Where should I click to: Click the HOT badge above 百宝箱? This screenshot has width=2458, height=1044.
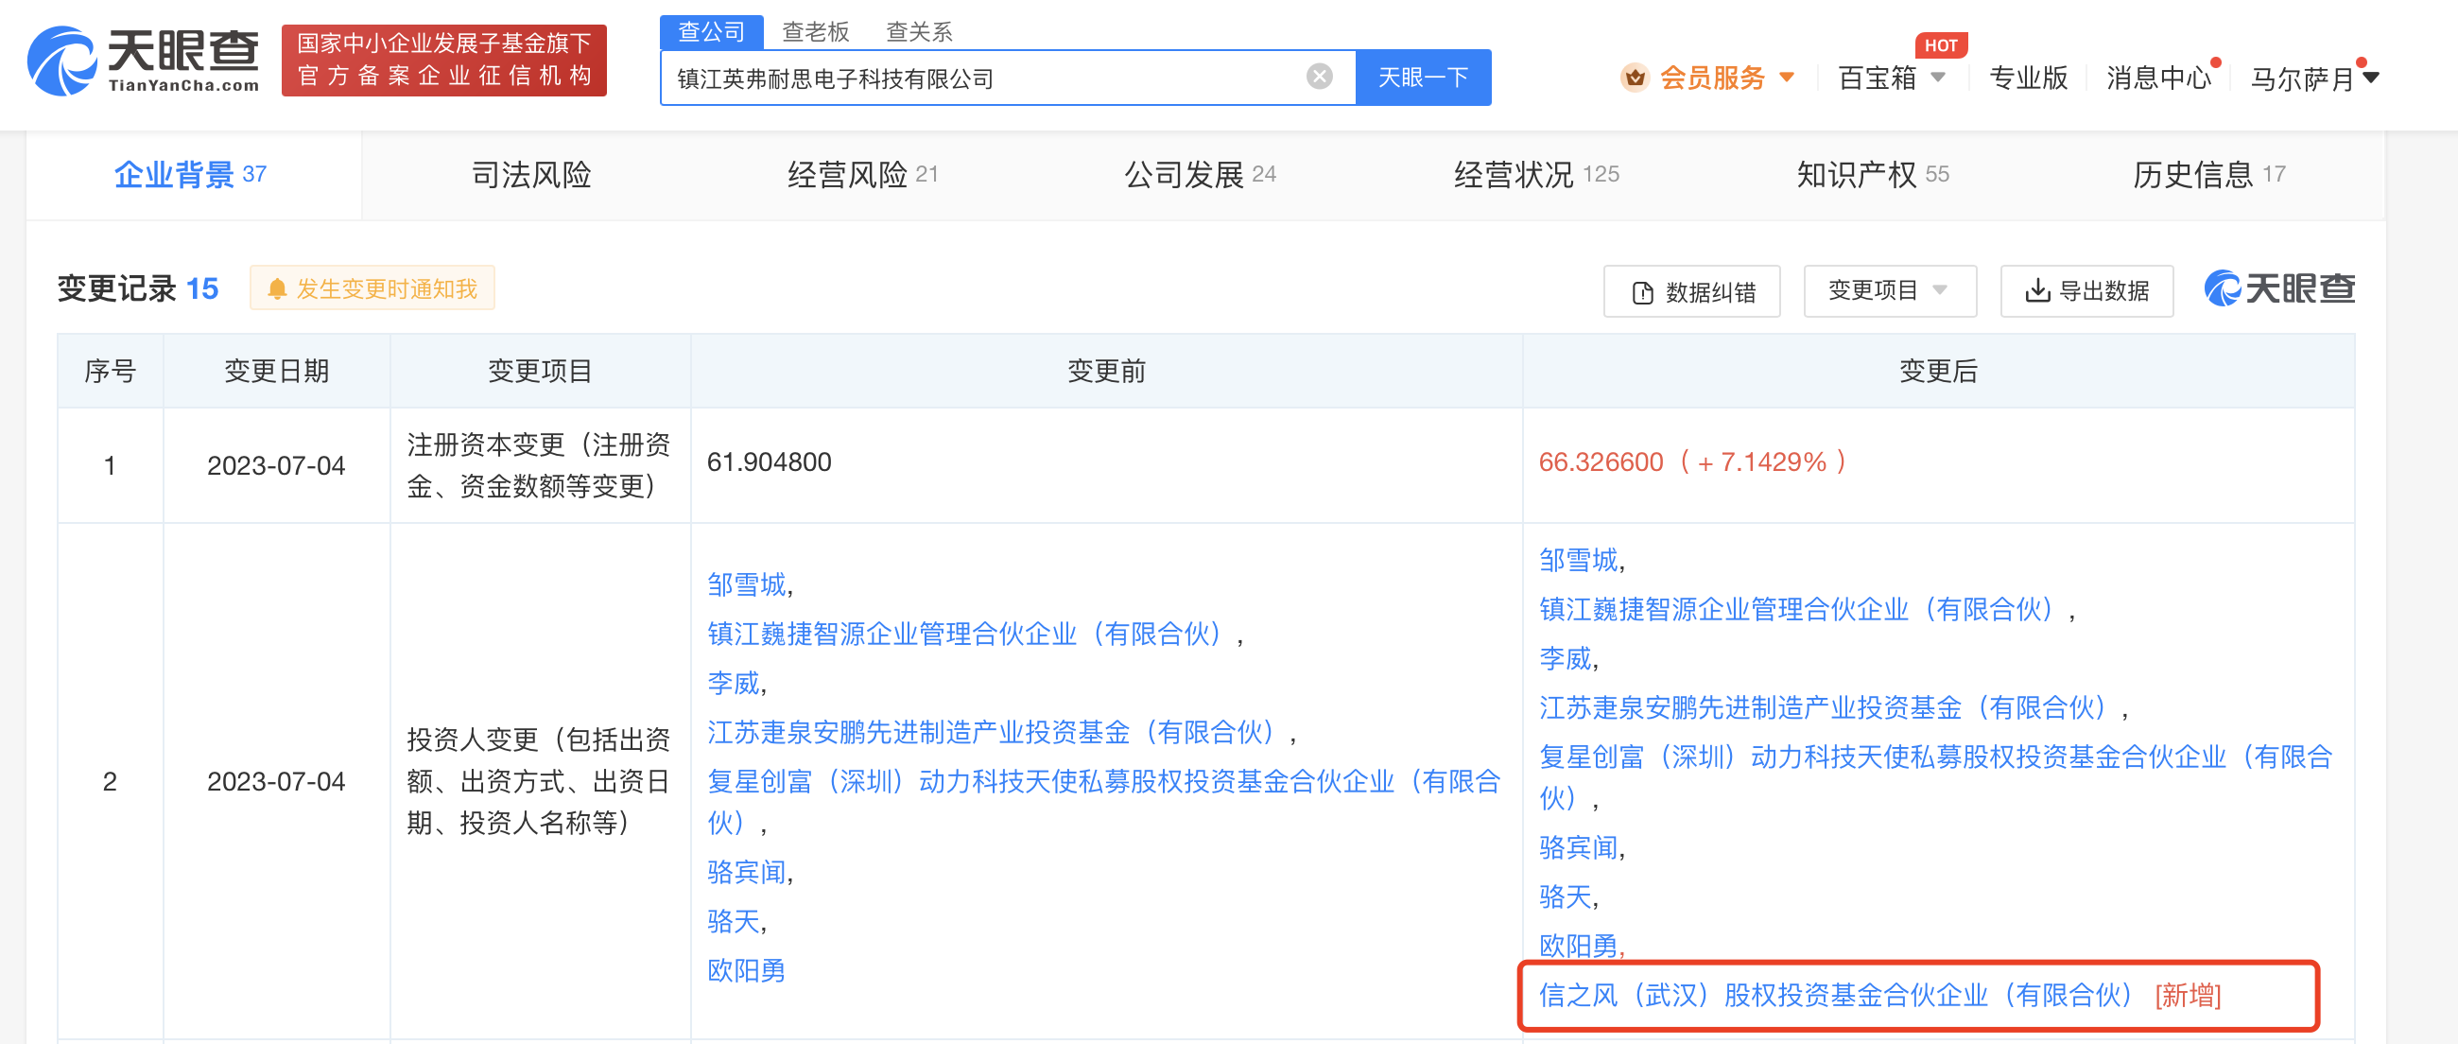(1940, 44)
